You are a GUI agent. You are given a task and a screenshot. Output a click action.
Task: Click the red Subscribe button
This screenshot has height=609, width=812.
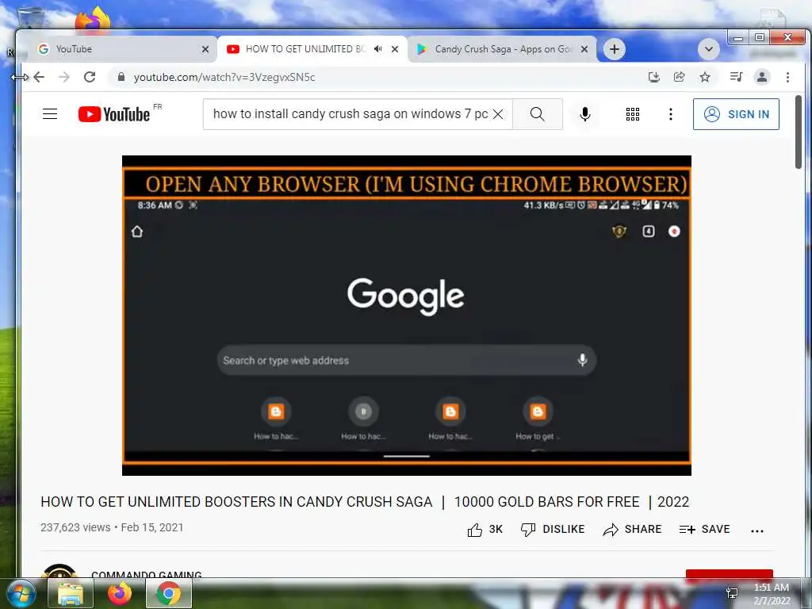(730, 574)
